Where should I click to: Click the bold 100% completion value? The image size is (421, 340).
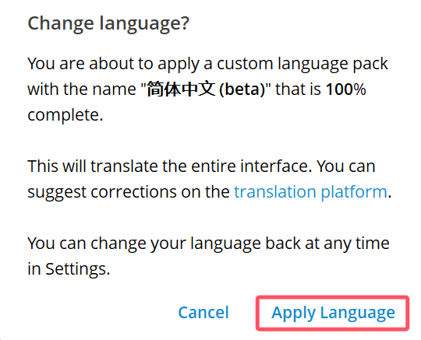(346, 89)
